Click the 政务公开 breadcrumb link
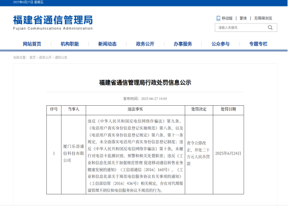 [x=45, y=57]
